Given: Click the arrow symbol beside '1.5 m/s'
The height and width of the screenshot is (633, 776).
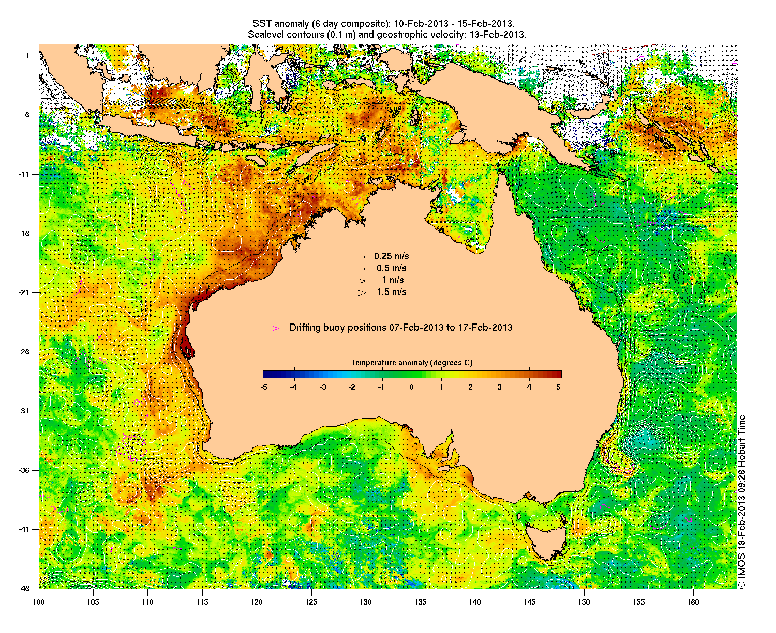Looking at the screenshot, I should click(x=361, y=292).
